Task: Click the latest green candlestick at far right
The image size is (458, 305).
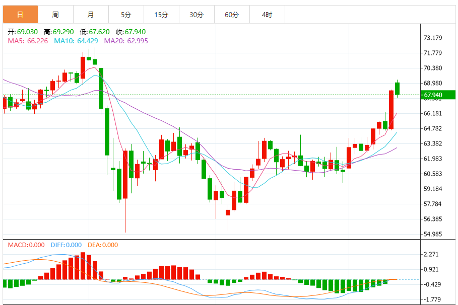Action: pyautogui.click(x=397, y=89)
